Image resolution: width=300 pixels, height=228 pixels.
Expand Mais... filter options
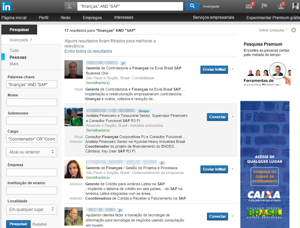16,64
